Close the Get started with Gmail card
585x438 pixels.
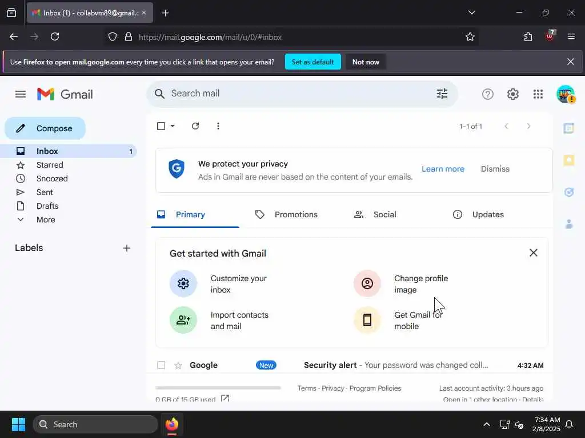[534, 253]
